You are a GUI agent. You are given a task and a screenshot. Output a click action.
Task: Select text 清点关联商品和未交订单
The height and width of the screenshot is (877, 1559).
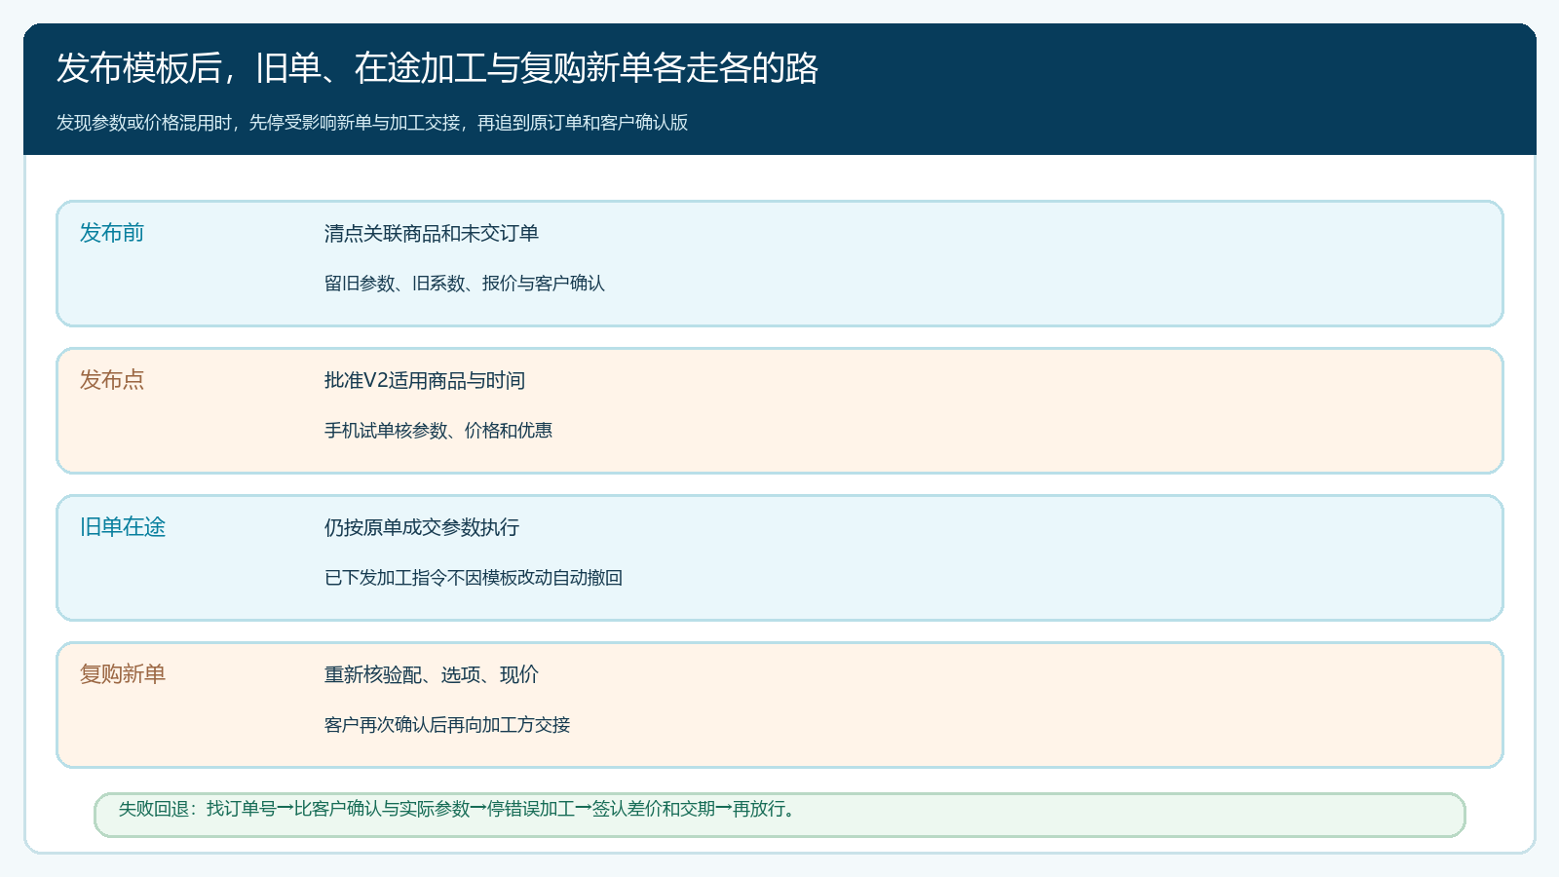[x=432, y=233]
